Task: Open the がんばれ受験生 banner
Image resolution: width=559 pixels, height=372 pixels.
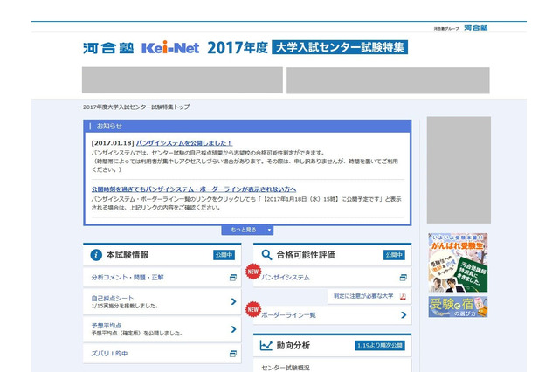Action: click(x=458, y=263)
